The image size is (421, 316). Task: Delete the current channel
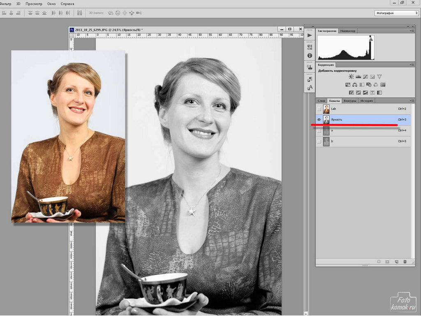(405, 262)
